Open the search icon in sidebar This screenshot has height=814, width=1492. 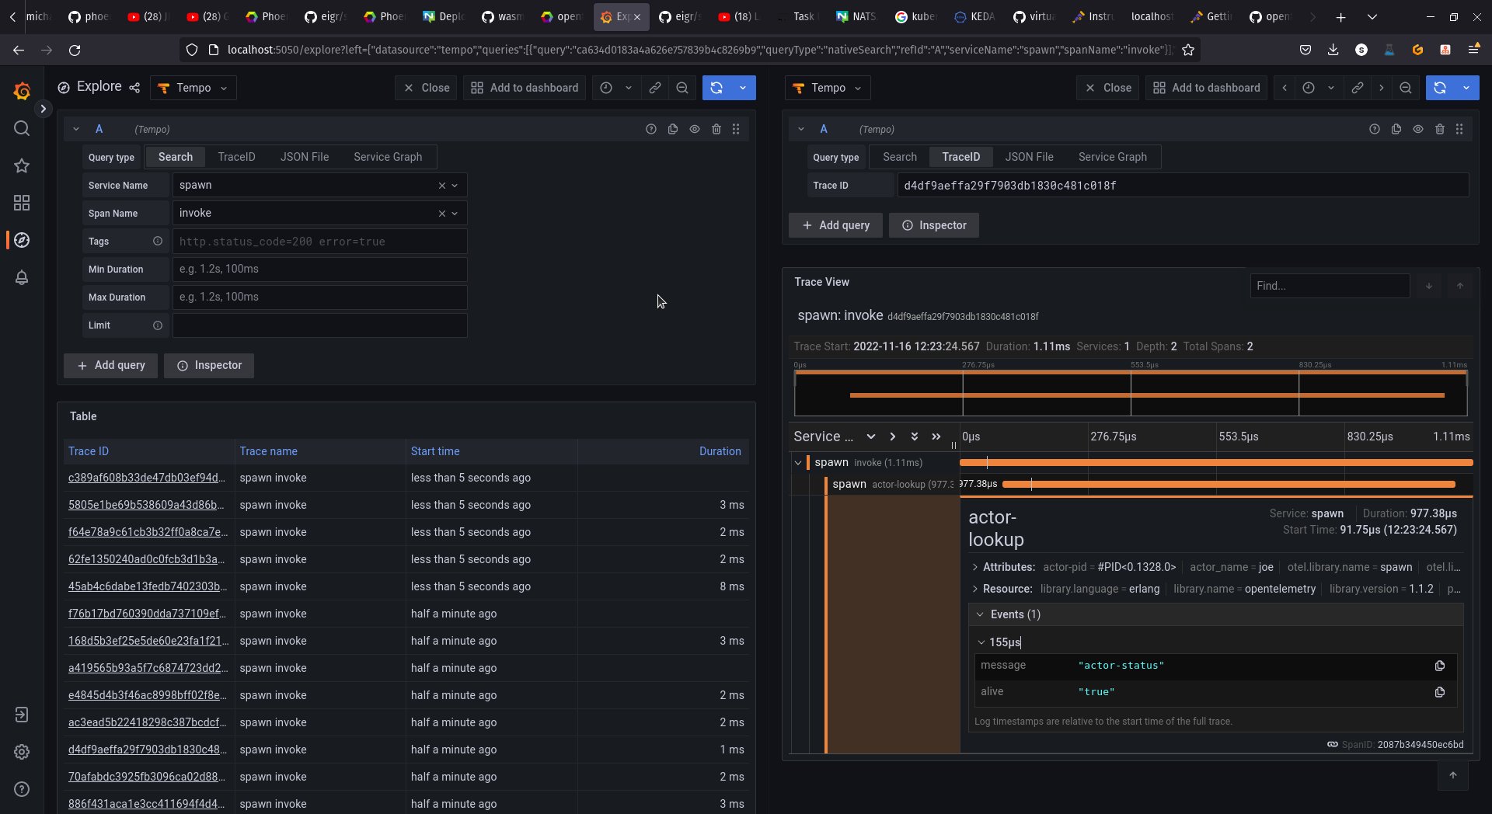click(22, 128)
